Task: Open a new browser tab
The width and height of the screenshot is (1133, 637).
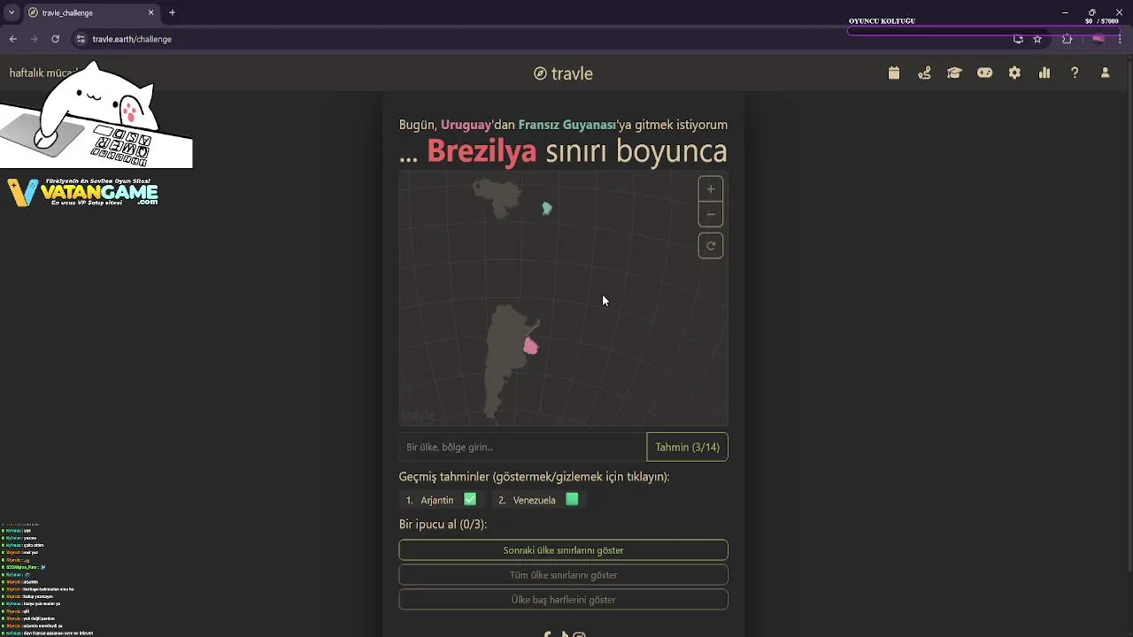Action: [172, 12]
